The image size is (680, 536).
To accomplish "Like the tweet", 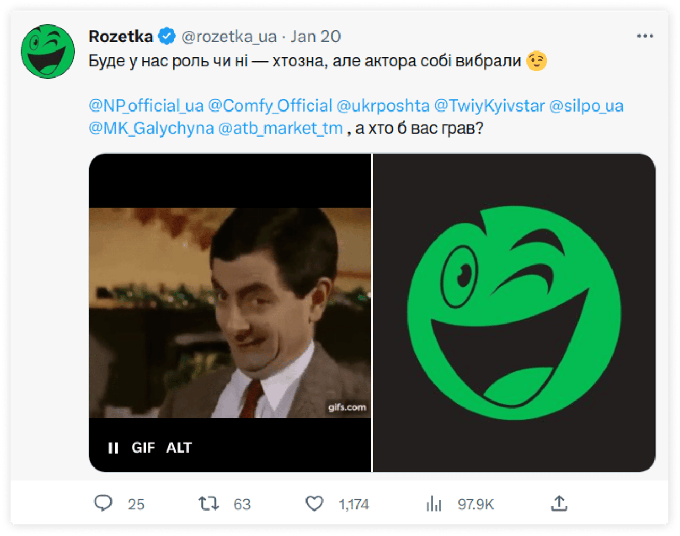I will click(314, 503).
